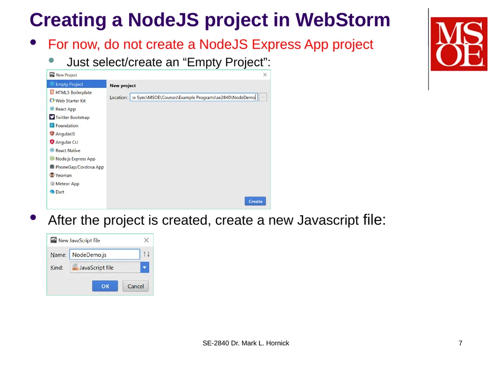Click the HTML5 Boilerplate shield icon

click(52, 92)
